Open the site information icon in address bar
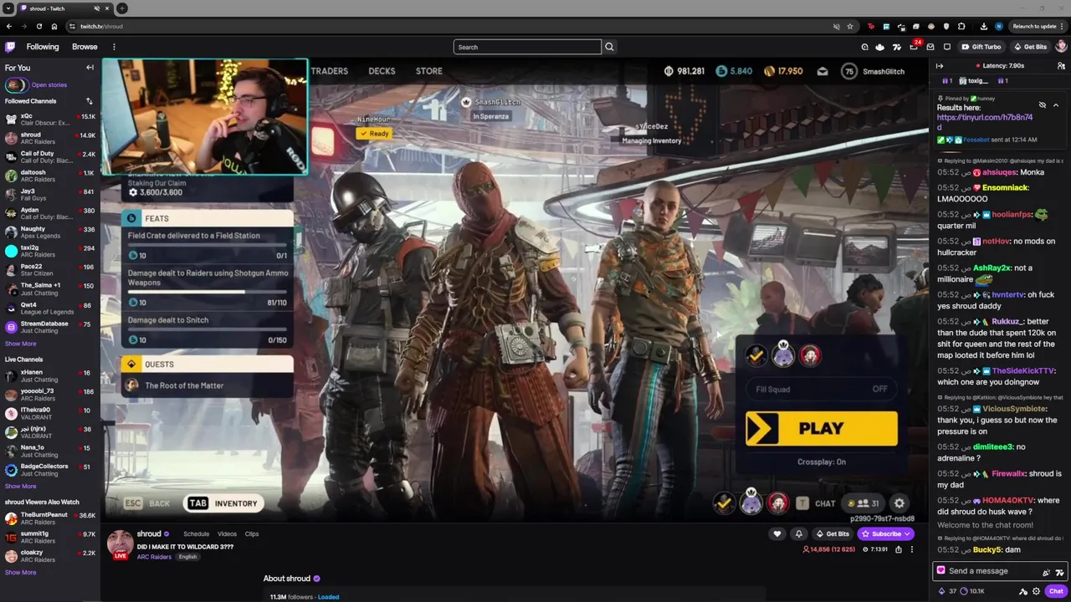This screenshot has width=1071, height=602. (x=72, y=26)
